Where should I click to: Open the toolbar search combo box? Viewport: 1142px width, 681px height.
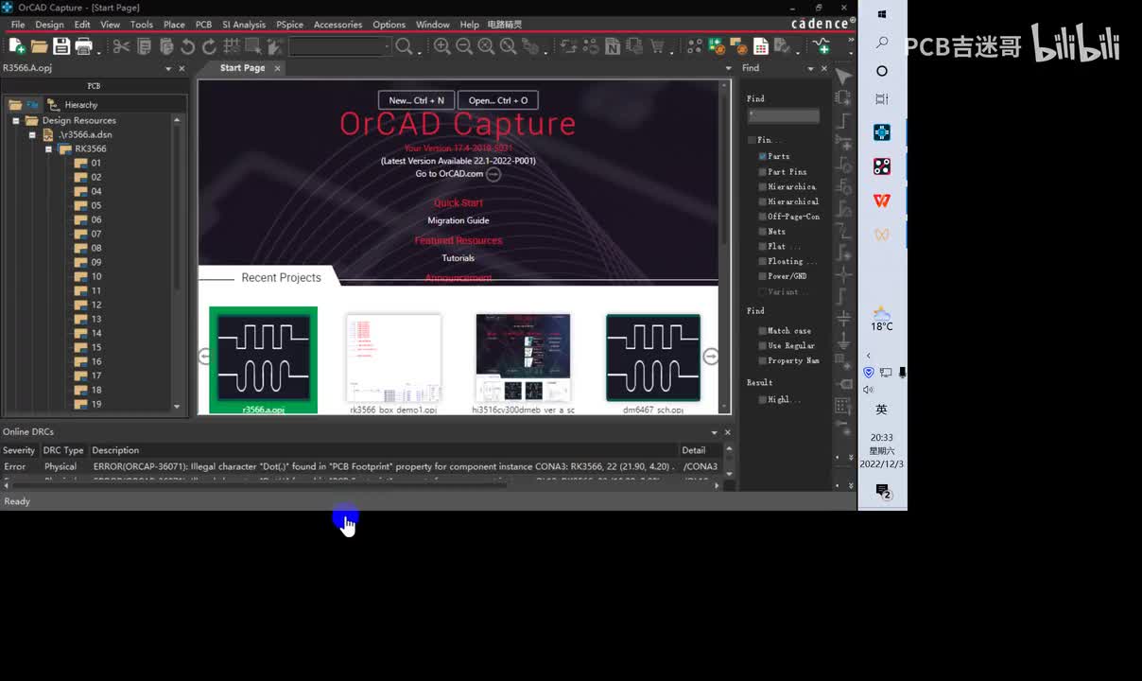click(340, 45)
